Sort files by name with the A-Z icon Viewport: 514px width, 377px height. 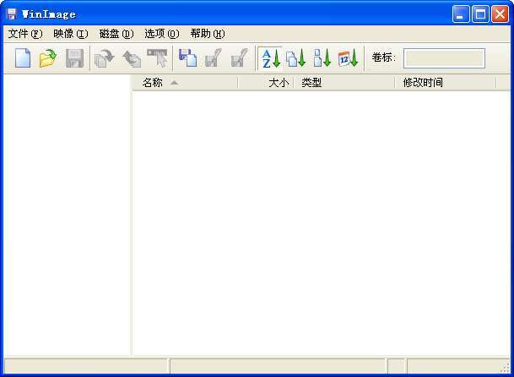(271, 59)
